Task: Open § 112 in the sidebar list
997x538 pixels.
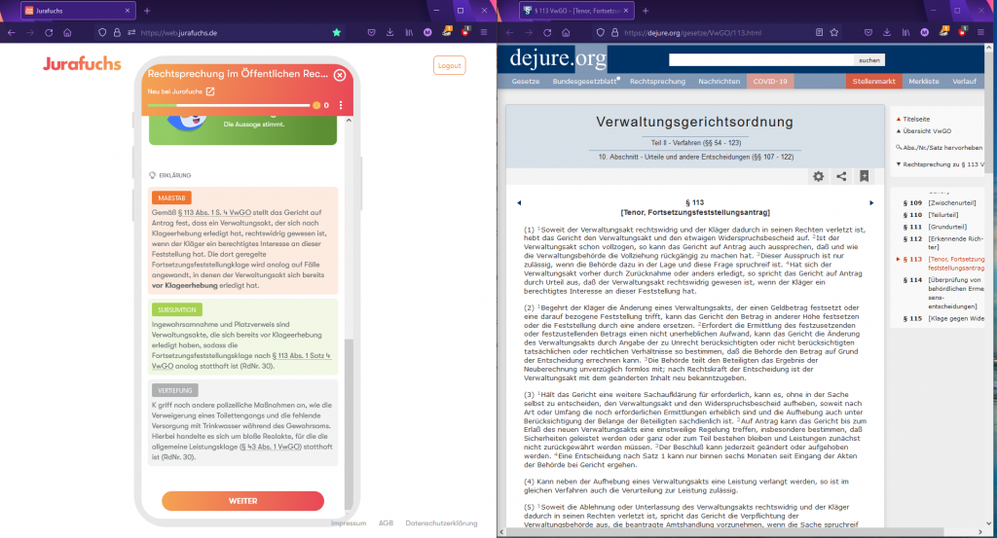Action: click(x=942, y=242)
